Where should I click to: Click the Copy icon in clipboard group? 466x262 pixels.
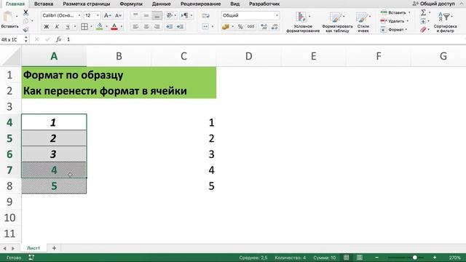pos(26,21)
